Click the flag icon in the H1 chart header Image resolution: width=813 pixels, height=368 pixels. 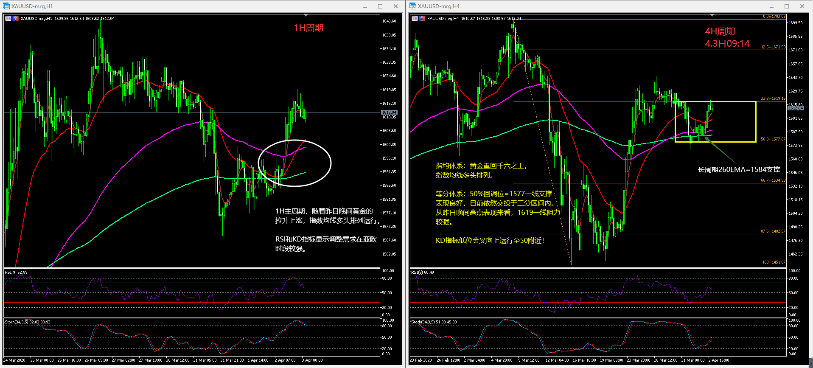pyautogui.click(x=16, y=18)
